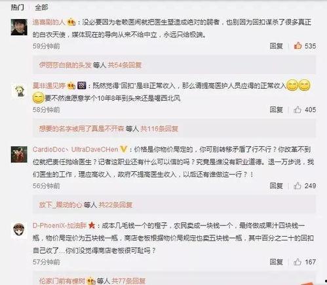Expand the 共22条回复 replies
Image resolution: width=327 pixels, height=285 pixels.
tap(115, 205)
